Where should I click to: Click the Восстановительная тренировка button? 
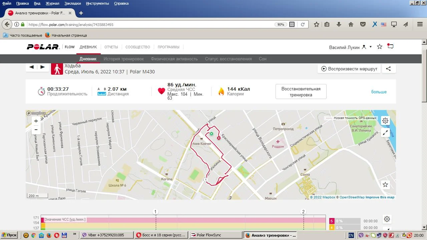click(x=301, y=92)
